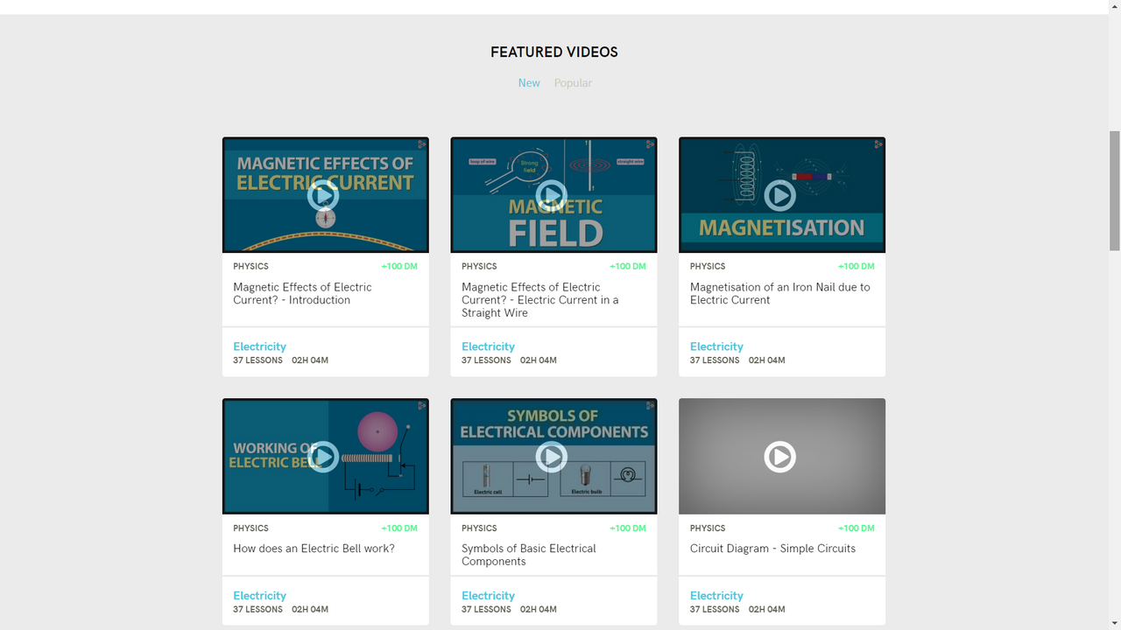Open 'Symbols of Basic Electrical Components' title
The image size is (1121, 630).
[x=529, y=555]
